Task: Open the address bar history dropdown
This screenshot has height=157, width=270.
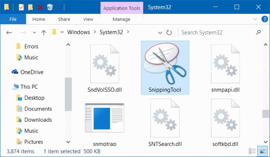Action: point(160,33)
